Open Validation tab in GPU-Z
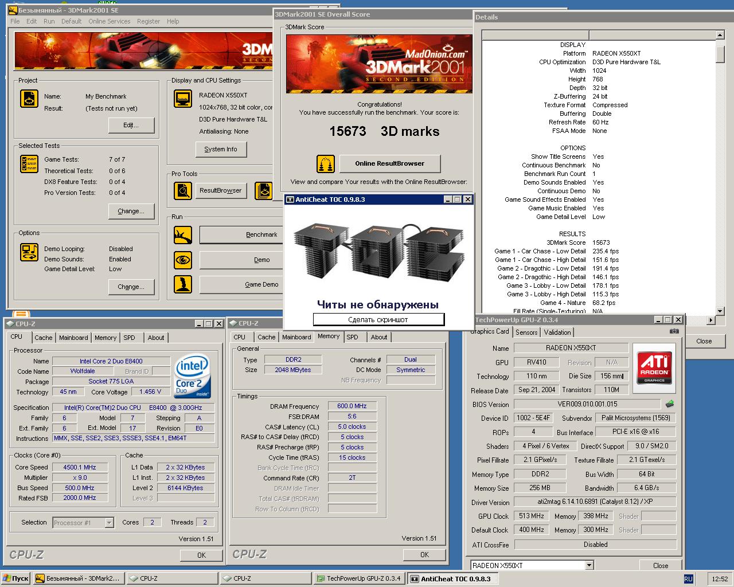Screen dimensions: 734x587 pos(557,332)
